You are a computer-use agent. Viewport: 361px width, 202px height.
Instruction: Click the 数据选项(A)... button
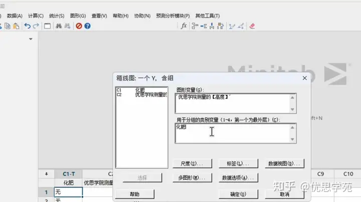tap(238, 177)
